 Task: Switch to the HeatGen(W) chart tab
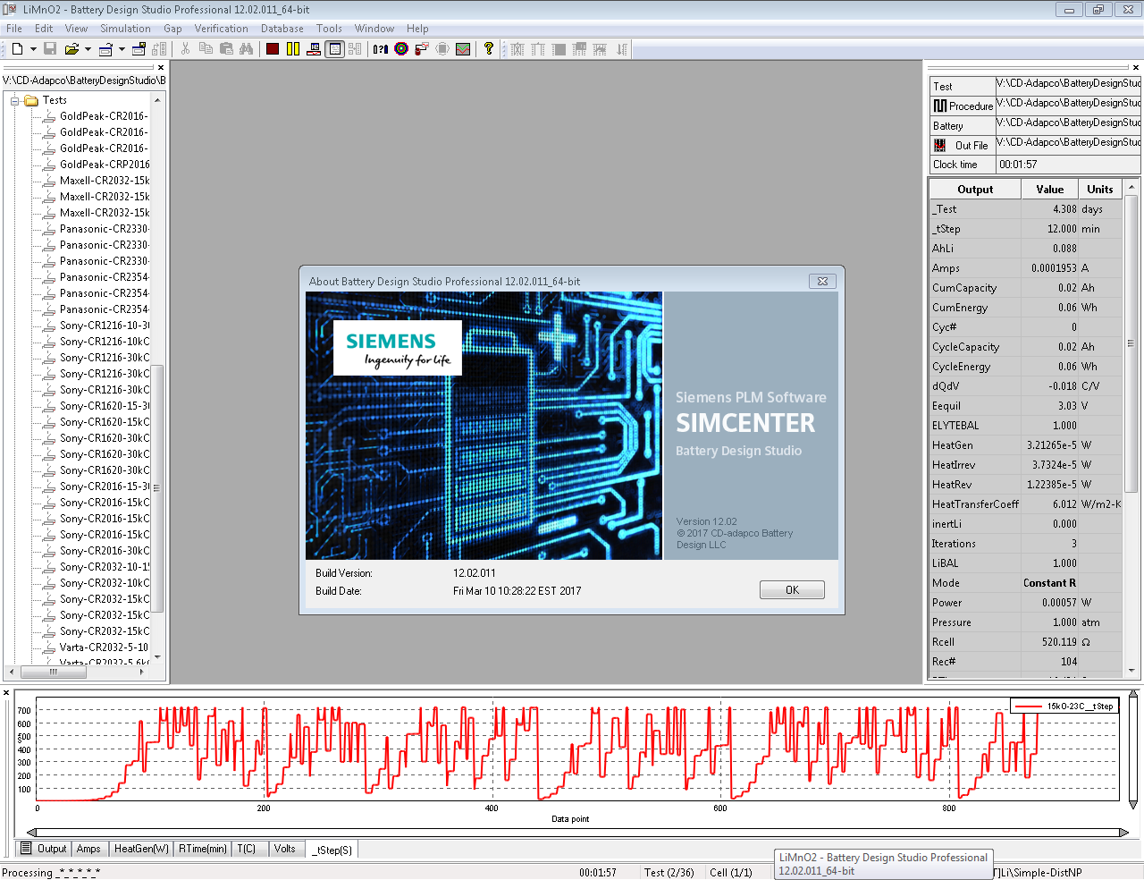click(x=141, y=849)
